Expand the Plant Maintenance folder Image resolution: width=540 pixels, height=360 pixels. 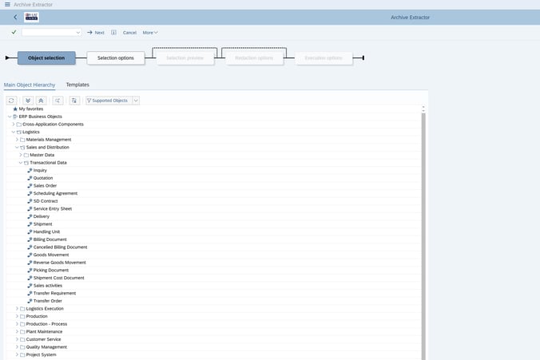tap(17, 331)
